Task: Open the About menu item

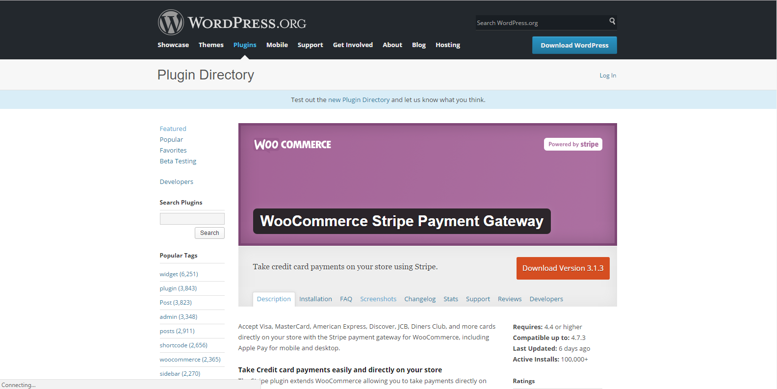Action: click(x=392, y=45)
